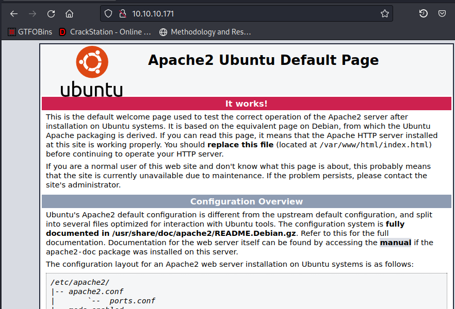This screenshot has width=455, height=309.
Task: Open the browsing history clock icon
Action: 424,13
